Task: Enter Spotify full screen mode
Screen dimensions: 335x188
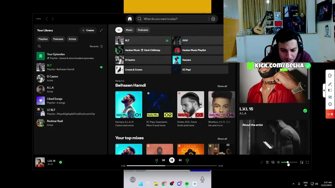Action: (x=307, y=162)
